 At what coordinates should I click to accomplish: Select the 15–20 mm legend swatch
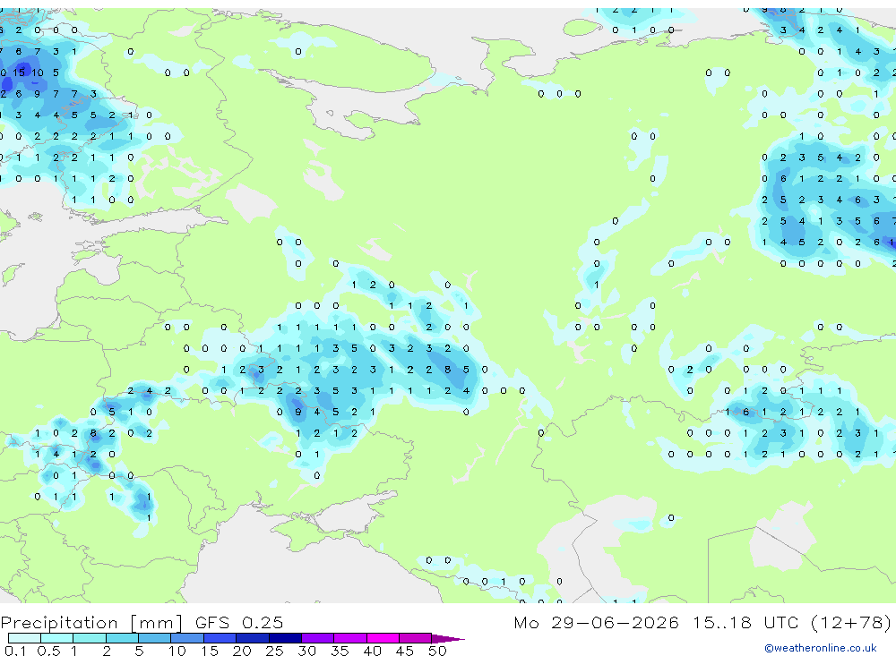tap(220, 638)
